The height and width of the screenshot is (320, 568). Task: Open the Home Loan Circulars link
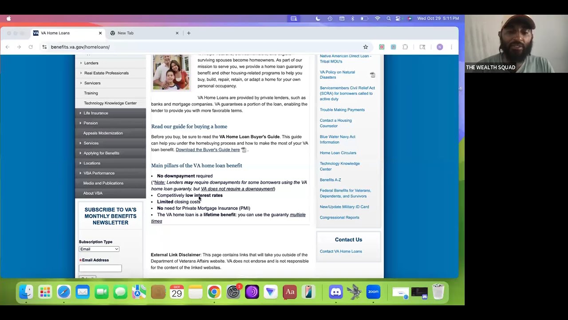(338, 153)
